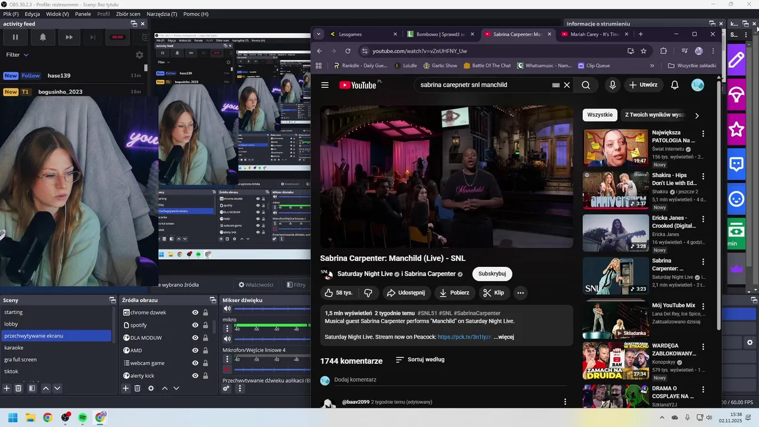Screen dimensions: 759x427
Task: Open YouTube hamburger guide menu
Action: [325, 85]
